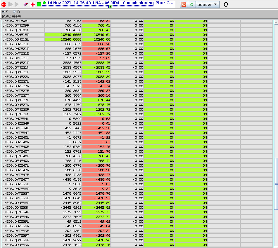Select the S radio button

tap(3, 12)
